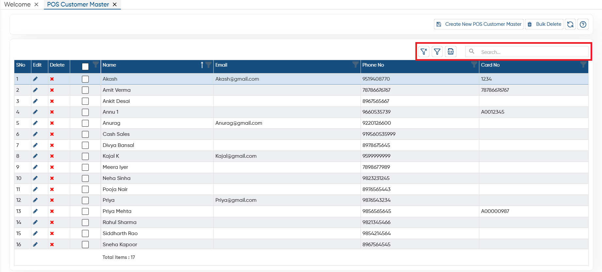Delete the Neha Sinha customer

point(52,178)
